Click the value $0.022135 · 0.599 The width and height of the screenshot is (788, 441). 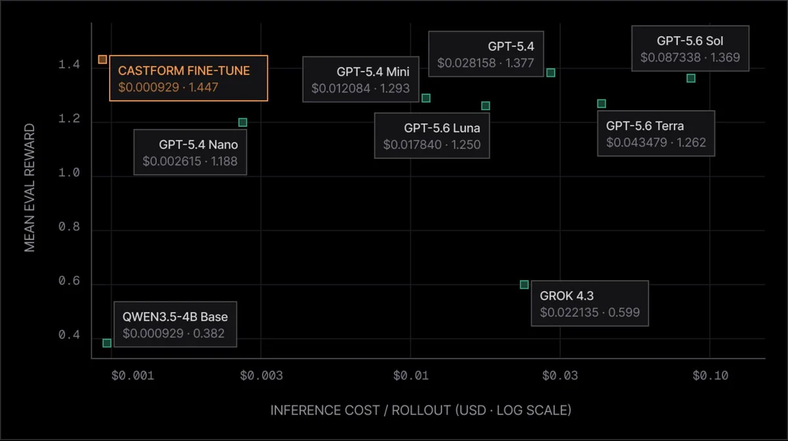590,312
